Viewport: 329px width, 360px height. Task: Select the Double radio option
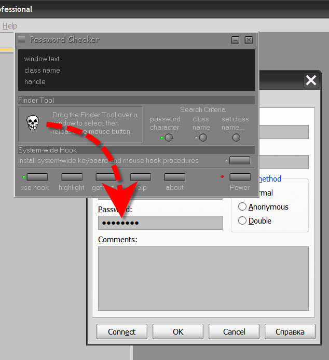242,221
